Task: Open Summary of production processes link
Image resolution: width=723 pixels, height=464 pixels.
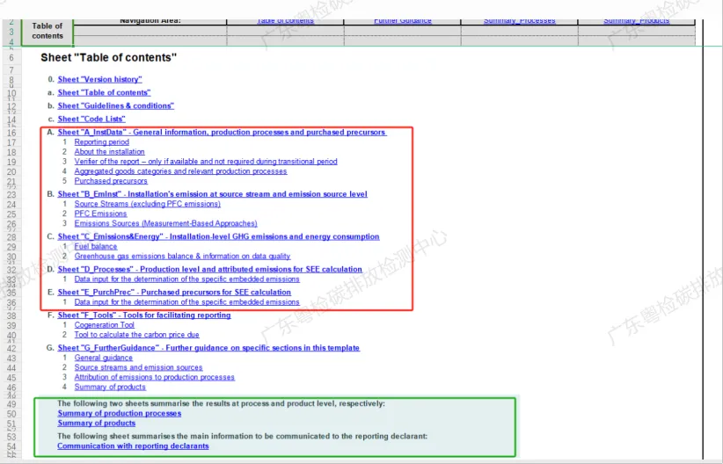Action: point(119,413)
